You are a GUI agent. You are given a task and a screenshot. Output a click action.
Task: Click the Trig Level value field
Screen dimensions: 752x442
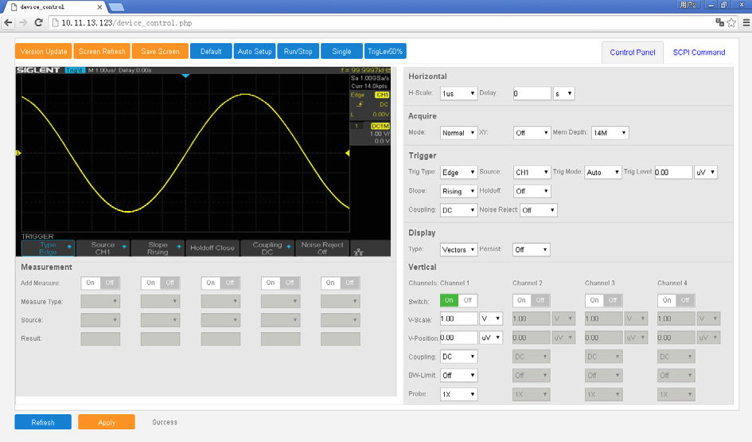click(673, 172)
